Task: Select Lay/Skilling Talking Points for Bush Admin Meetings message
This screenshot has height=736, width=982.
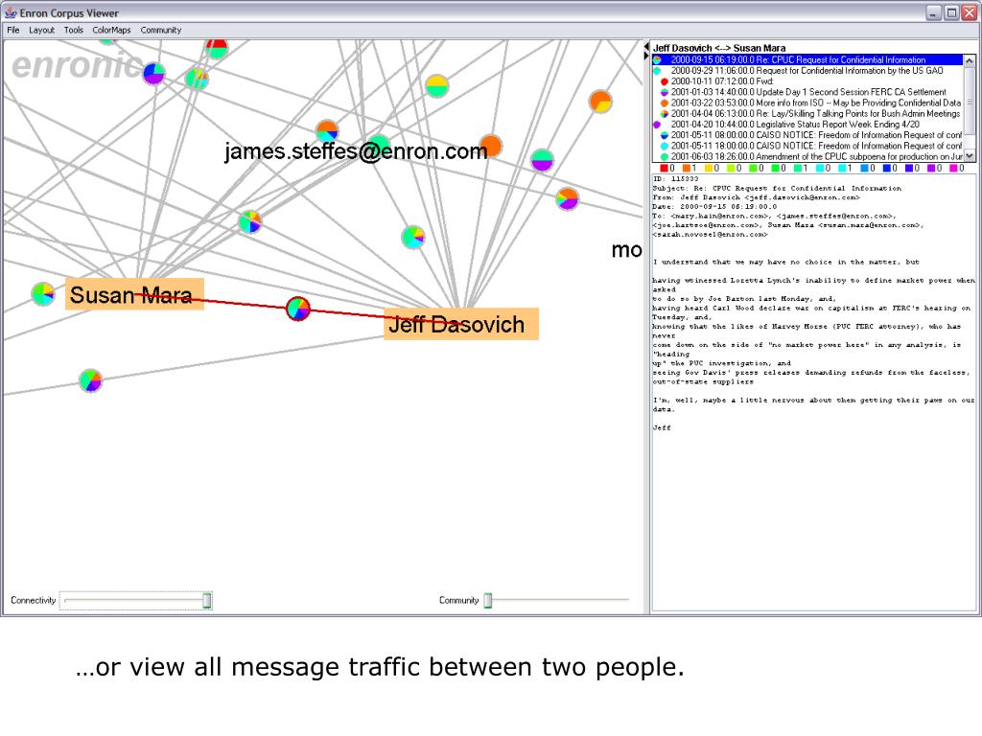Action: tap(807, 114)
